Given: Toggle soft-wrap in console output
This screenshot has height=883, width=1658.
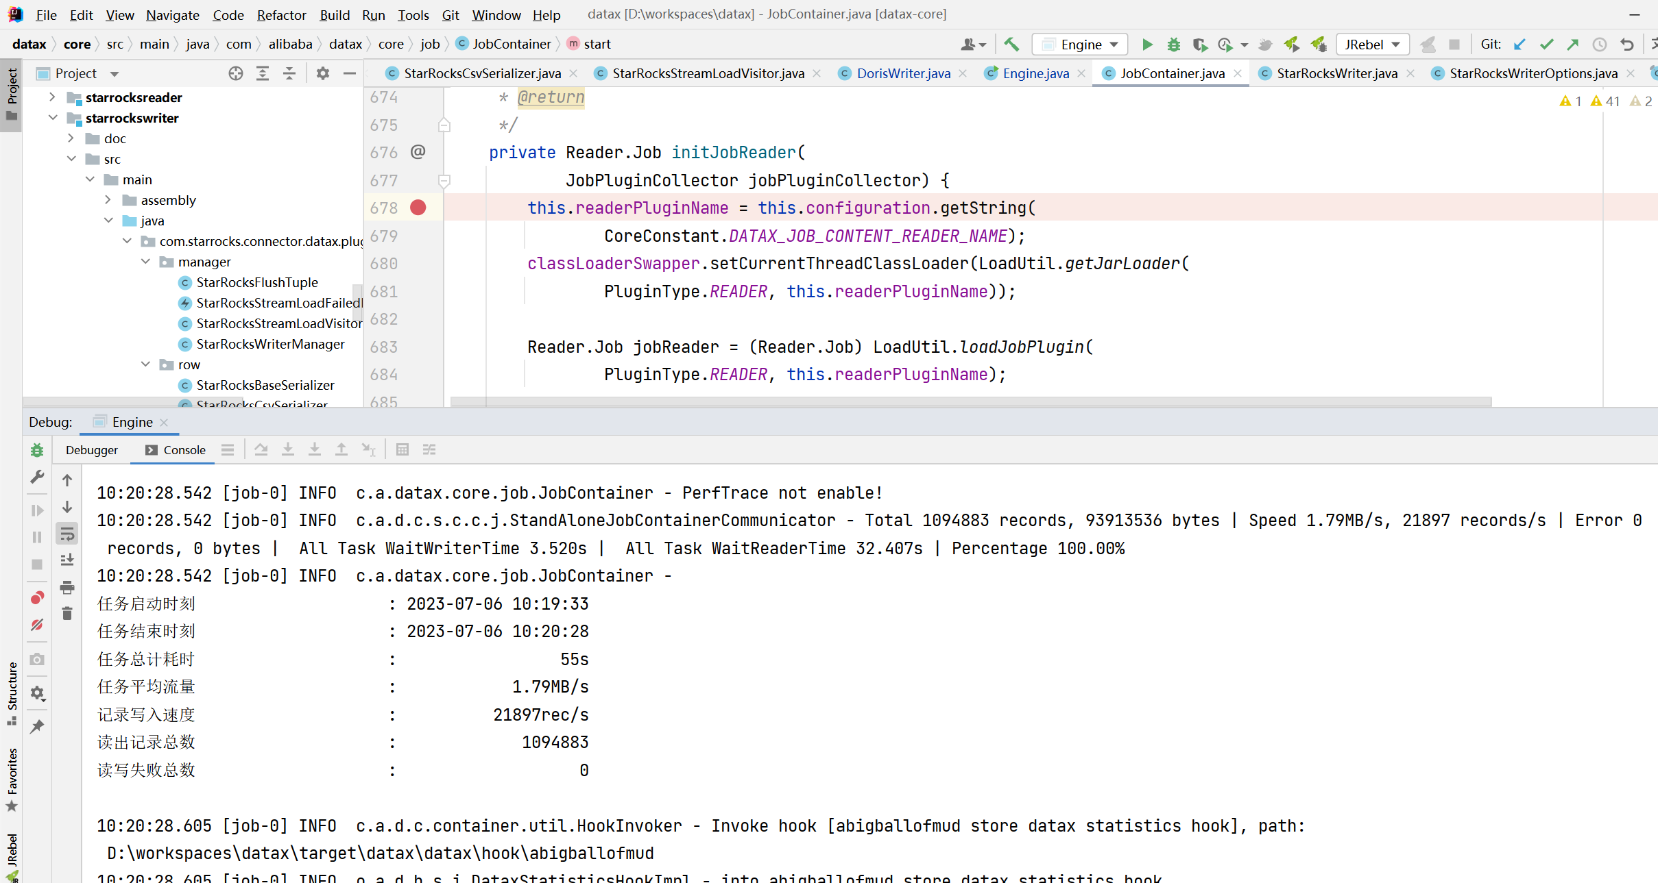Looking at the screenshot, I should tap(67, 534).
